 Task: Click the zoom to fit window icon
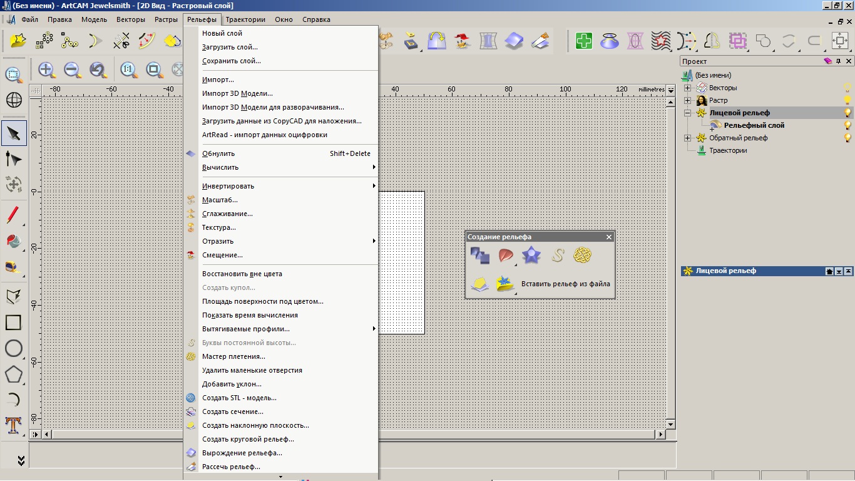[154, 70]
